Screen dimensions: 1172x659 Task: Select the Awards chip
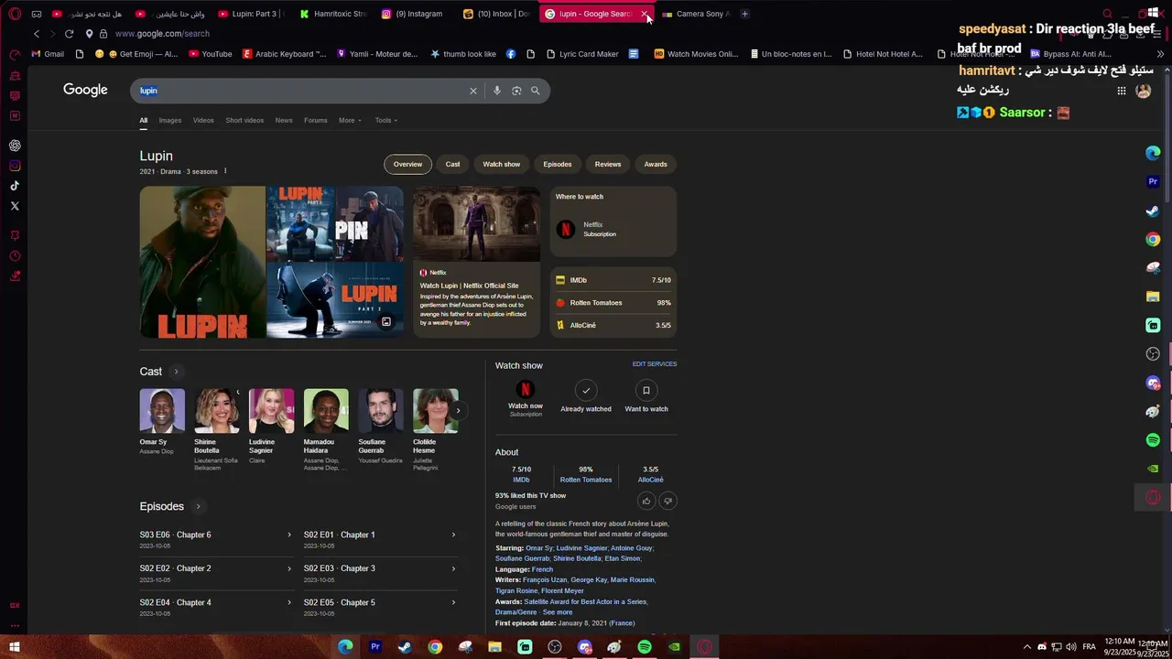[656, 164]
